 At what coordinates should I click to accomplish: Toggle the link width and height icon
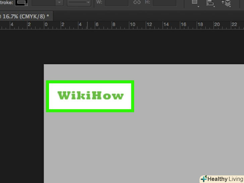click(137, 2)
